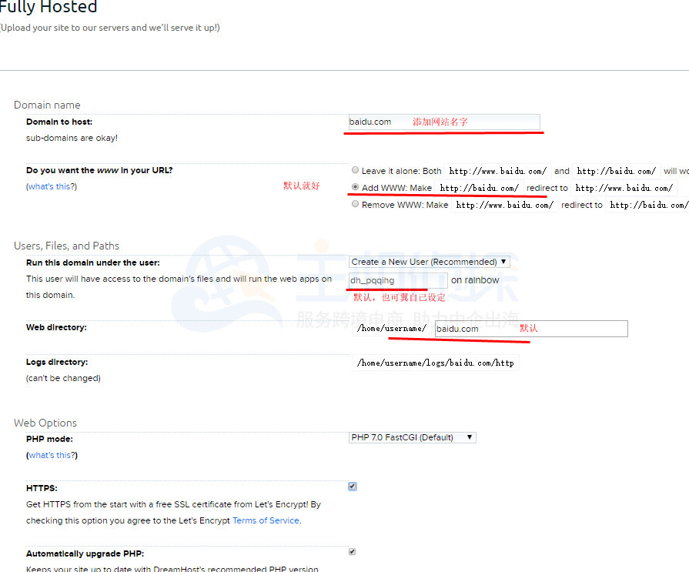The height and width of the screenshot is (572, 689).
Task: Click the 'PHP mode:' label
Action: (x=49, y=439)
